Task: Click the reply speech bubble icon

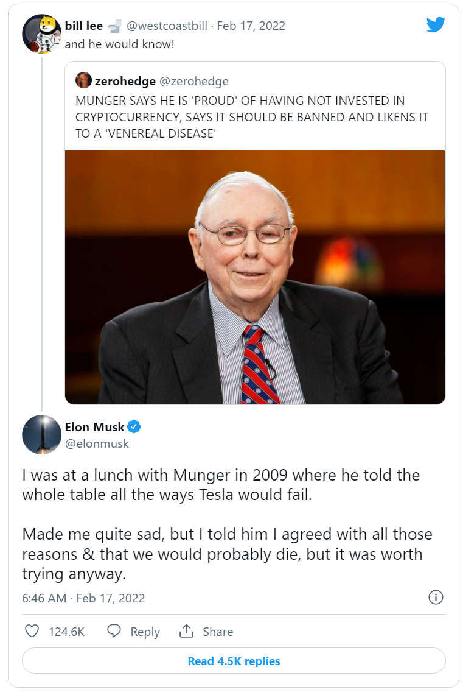Action: click(114, 631)
